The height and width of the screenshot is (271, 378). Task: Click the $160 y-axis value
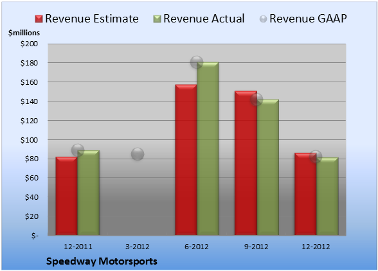pyautogui.click(x=29, y=82)
